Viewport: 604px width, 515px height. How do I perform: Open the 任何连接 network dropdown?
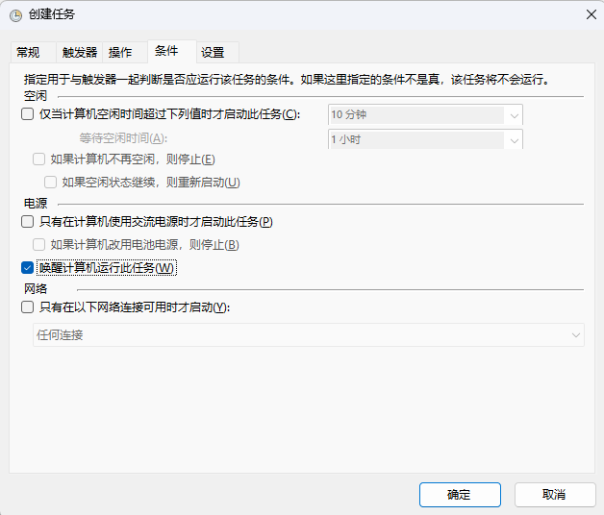(309, 335)
